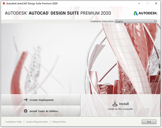Close the installer window

pyautogui.click(x=156, y=4)
